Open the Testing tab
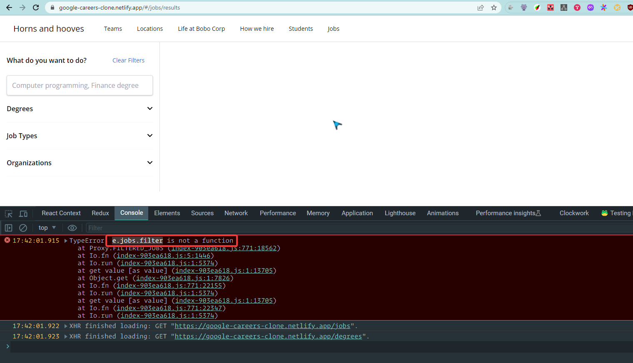Screen dimensions: 633x363 coord(616,213)
